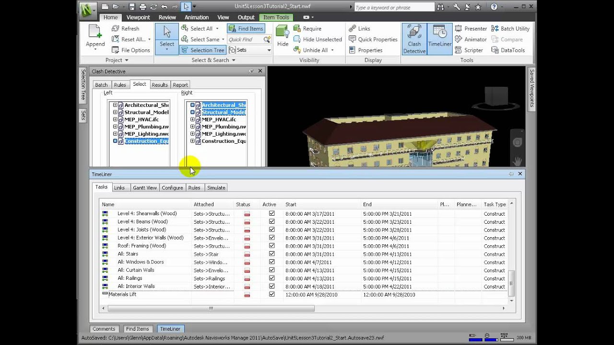
Task: Open the Results tab in Clash Detective
Action: coord(160,85)
